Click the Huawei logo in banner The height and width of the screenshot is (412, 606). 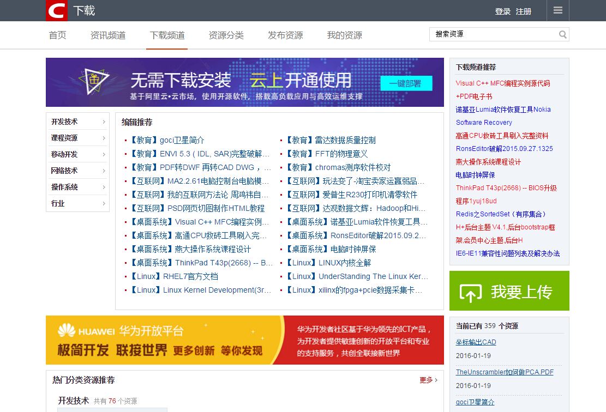tap(67, 331)
